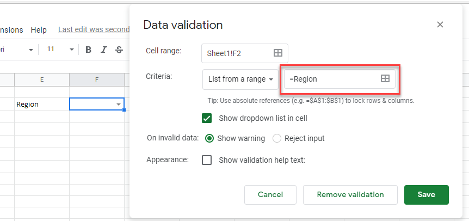The width and height of the screenshot is (469, 221).
Task: Click grid icon in Cell range field
Action: (277, 53)
